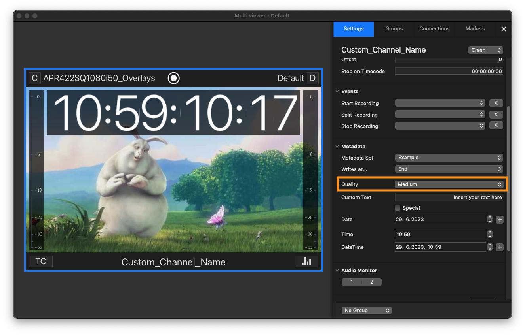
Task: Clear the Stop Recording event with X
Action: (496, 126)
